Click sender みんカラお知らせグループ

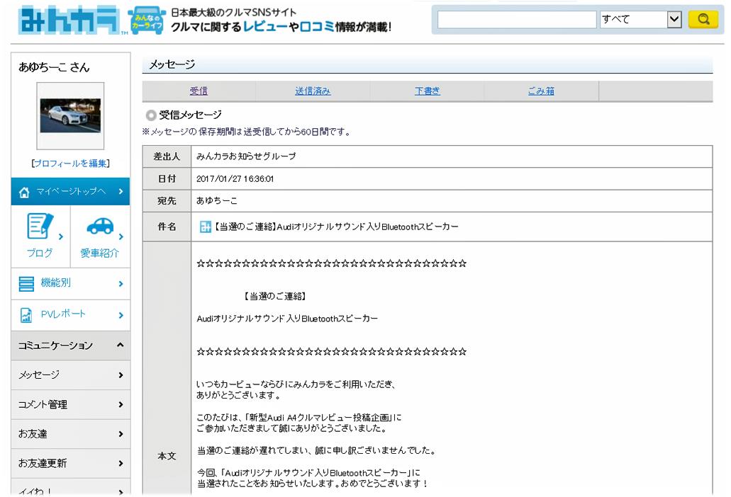coord(246,156)
